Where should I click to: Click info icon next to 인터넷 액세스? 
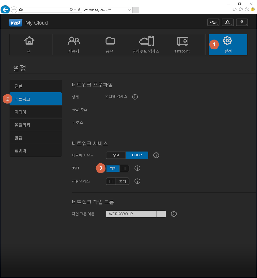(135, 97)
